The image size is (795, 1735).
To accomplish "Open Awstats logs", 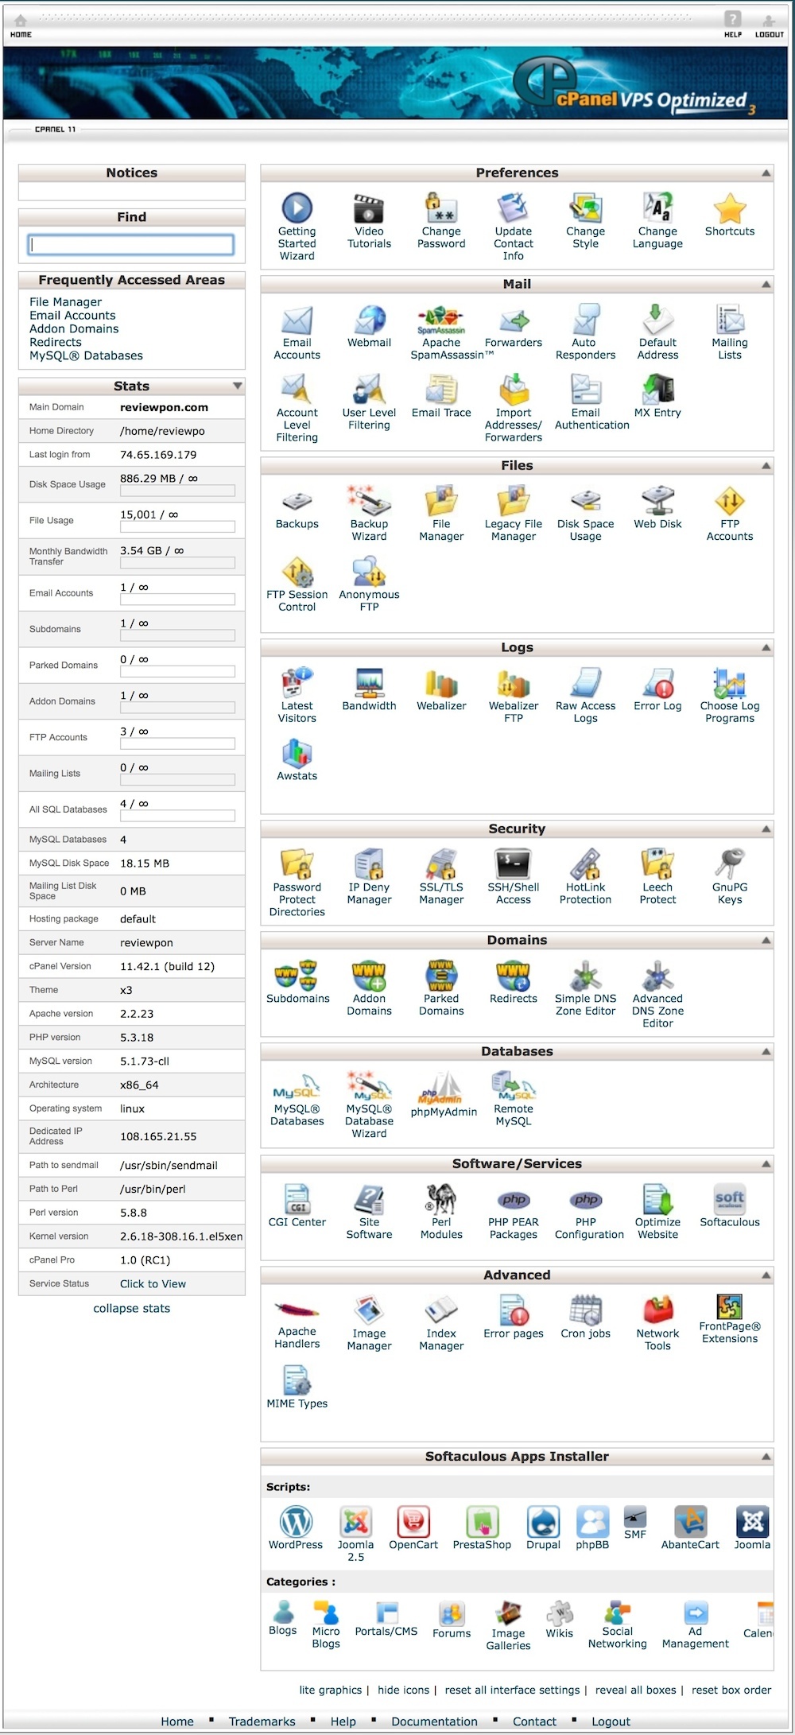I will 297,753.
